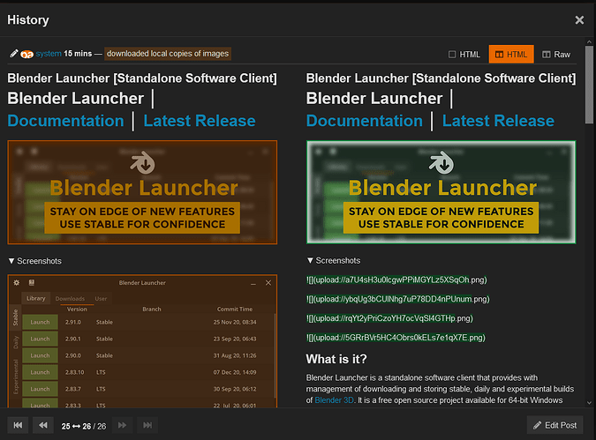Image resolution: width=596 pixels, height=440 pixels.
Task: Open left-side Latest Release link
Action: [x=200, y=121]
